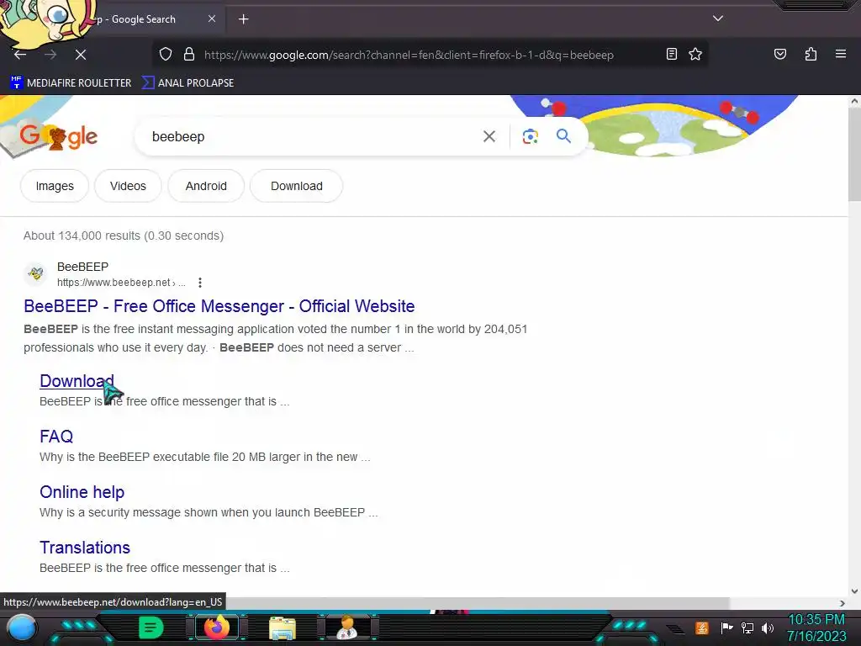Click the Action Center flag tray icon
Screen dimensions: 861x646
(726, 627)
